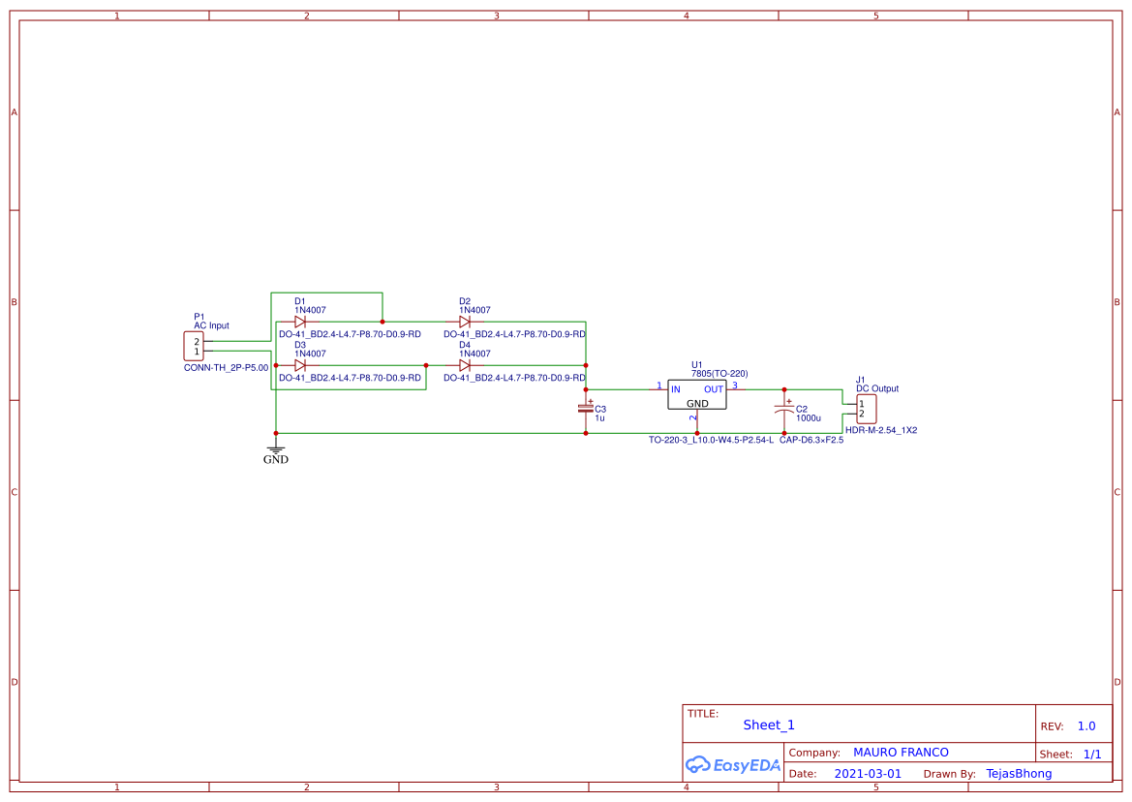Click the company name MAURO FRANCO

point(901,752)
